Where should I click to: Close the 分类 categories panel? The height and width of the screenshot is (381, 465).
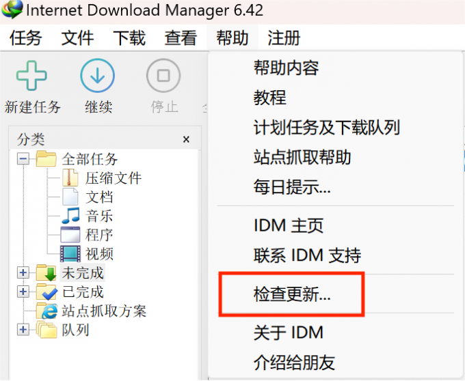pos(186,139)
